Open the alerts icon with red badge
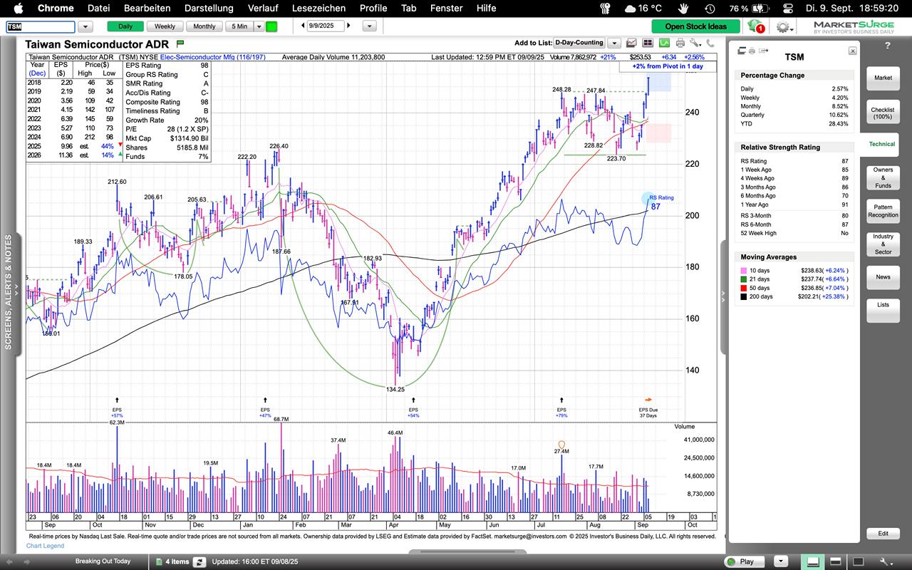 point(755,26)
